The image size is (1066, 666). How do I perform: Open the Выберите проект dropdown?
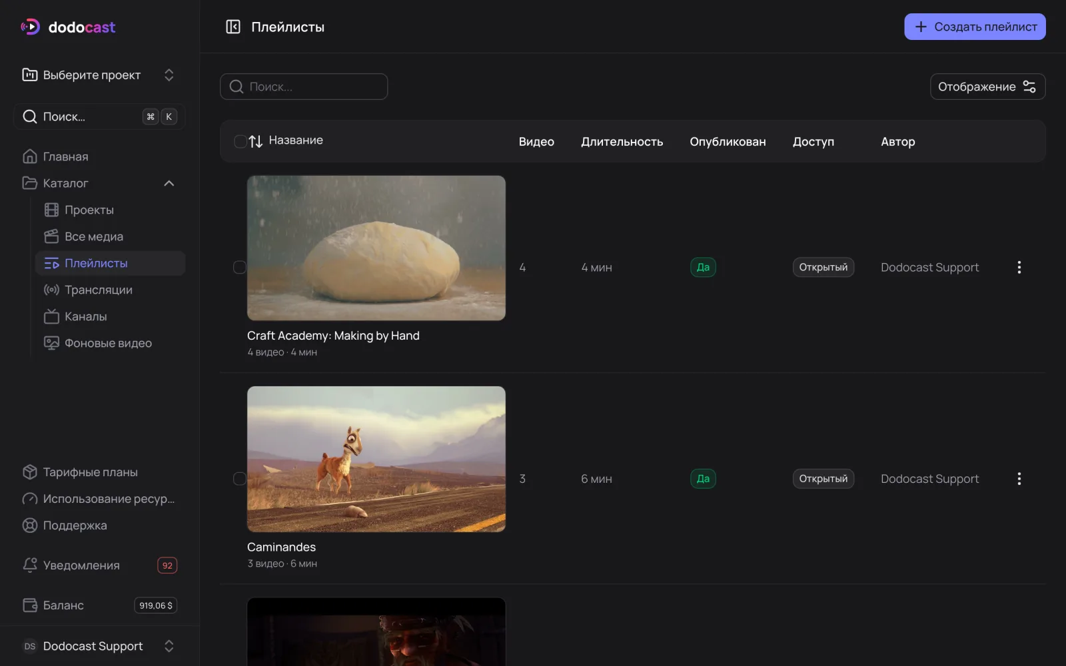click(x=99, y=75)
